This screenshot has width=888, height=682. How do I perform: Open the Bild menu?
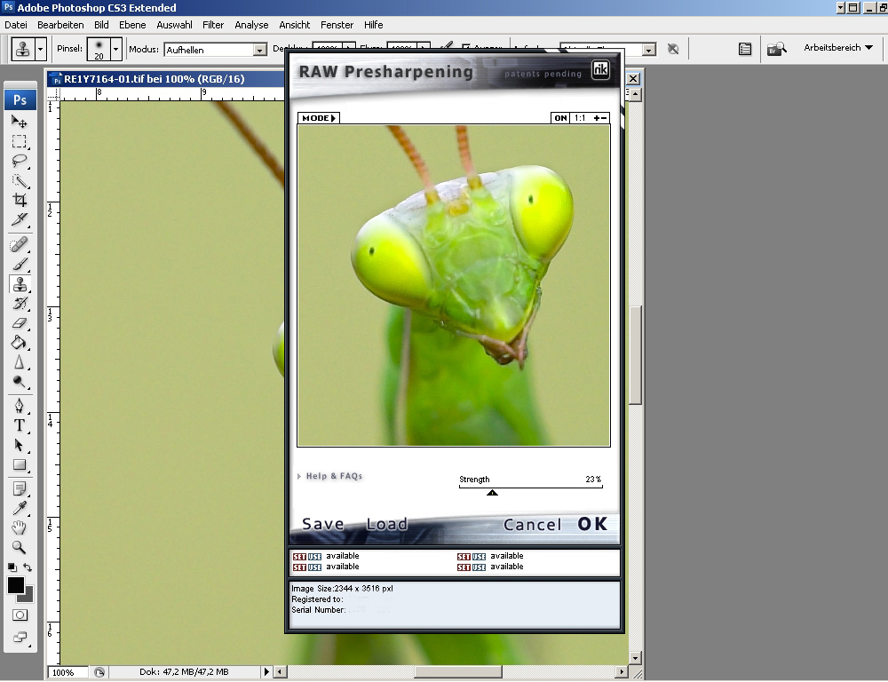(101, 25)
